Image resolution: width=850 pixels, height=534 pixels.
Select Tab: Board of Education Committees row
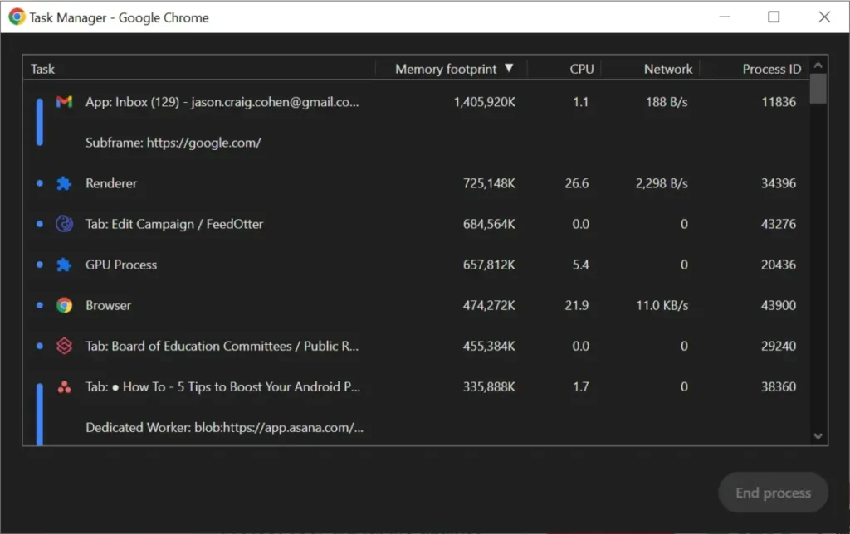coord(417,346)
